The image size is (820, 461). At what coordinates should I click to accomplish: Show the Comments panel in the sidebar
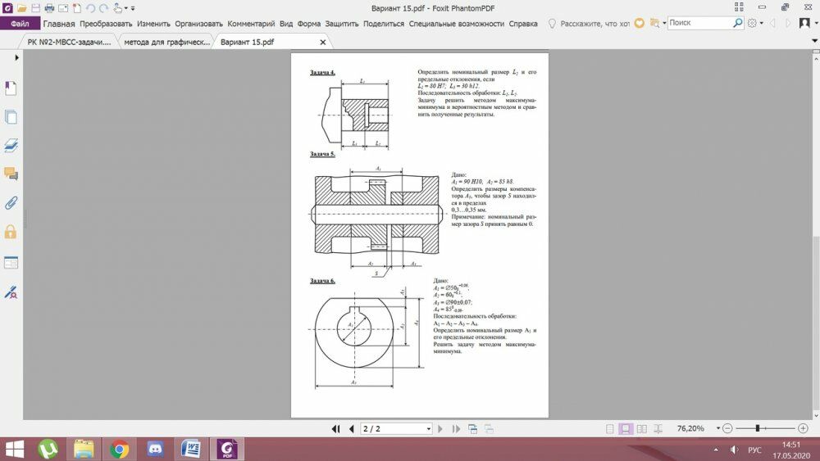click(x=11, y=174)
